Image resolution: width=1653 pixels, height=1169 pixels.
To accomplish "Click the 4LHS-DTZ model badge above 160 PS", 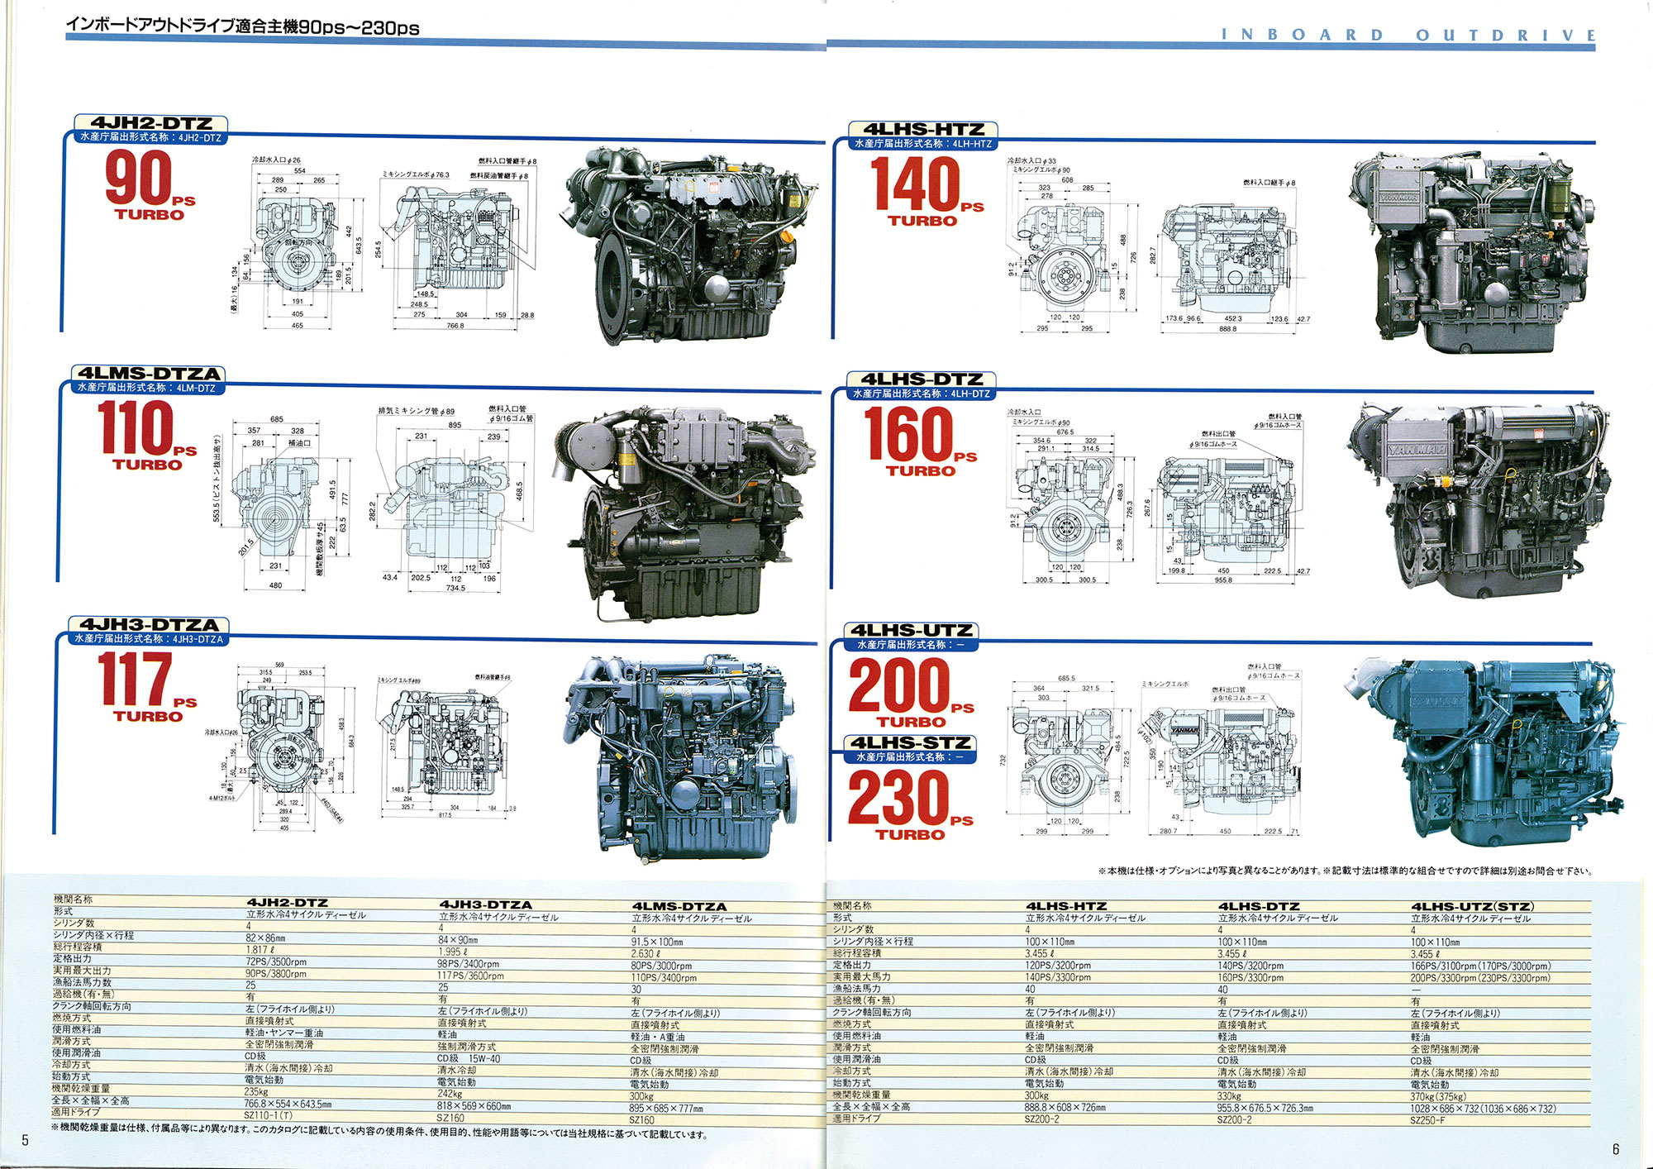I will coord(922,379).
